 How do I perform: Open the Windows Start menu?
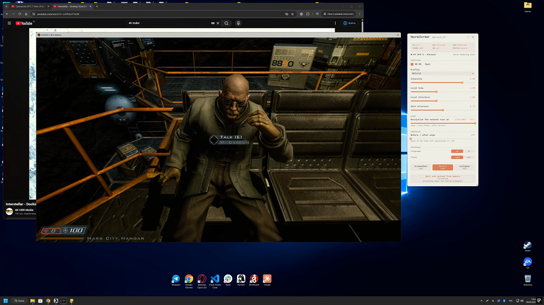5,301
